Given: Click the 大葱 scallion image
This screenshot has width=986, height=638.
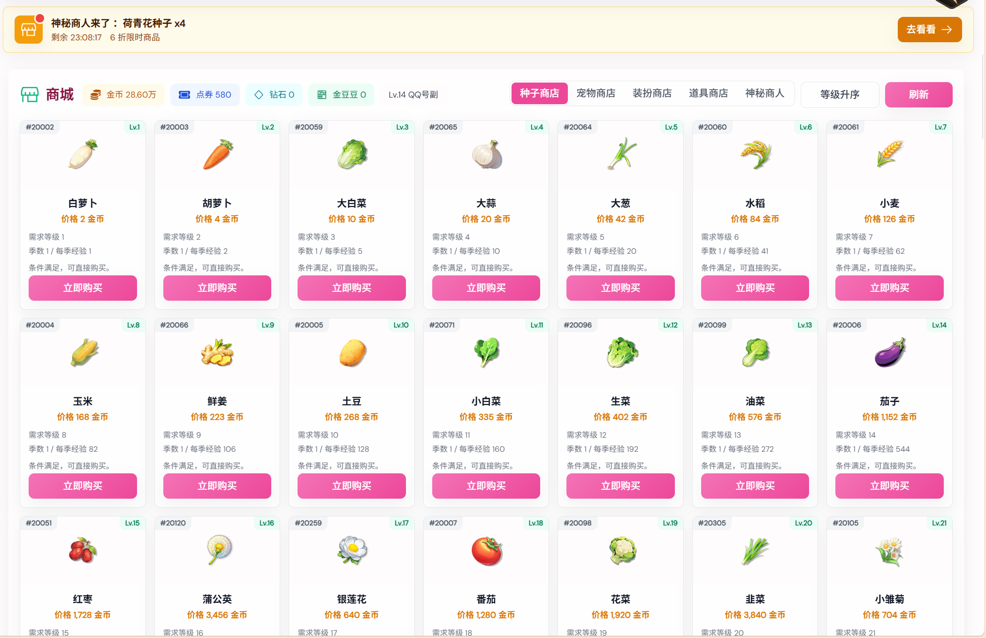Looking at the screenshot, I should click(x=621, y=154).
